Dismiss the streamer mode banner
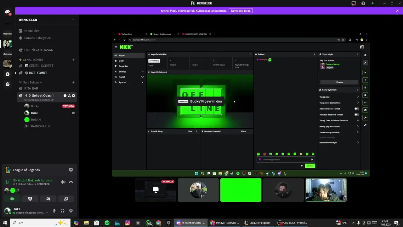Image resolution: width=403 pixels, height=227 pixels. coord(397,11)
